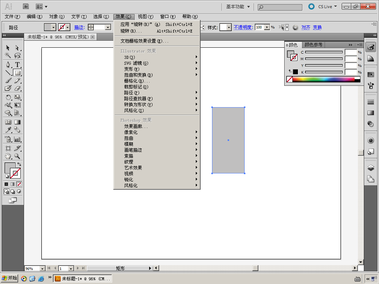This screenshot has width=379, height=284.
Task: Switch to Gradient fill mode in the toolbox
Action: click(x=13, y=184)
